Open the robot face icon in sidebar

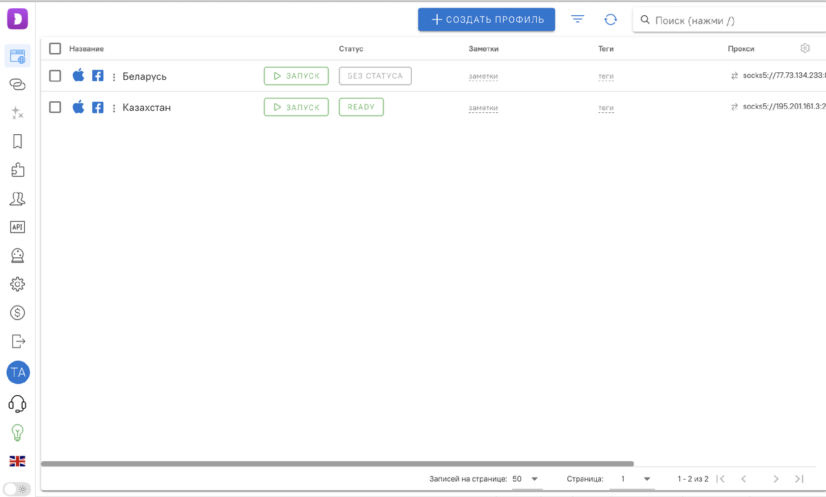pos(17,255)
